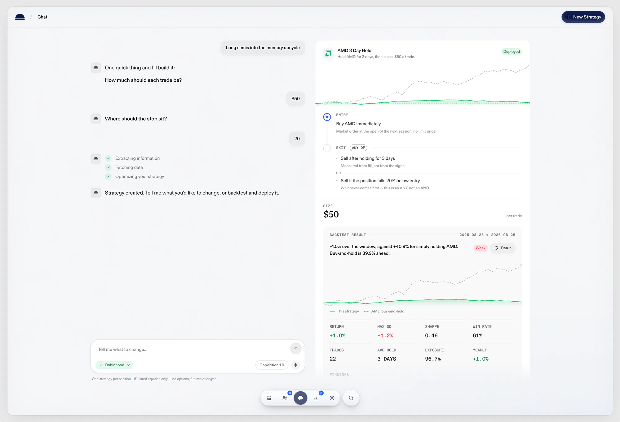Click the '20' user message bubble
Image resolution: width=620 pixels, height=422 pixels.
(x=297, y=139)
